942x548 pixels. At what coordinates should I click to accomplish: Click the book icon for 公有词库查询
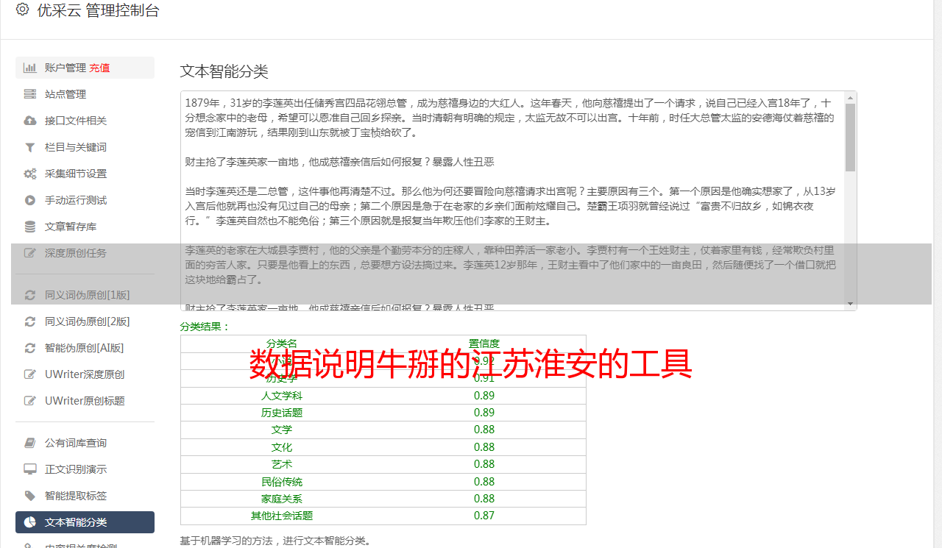[x=29, y=443]
